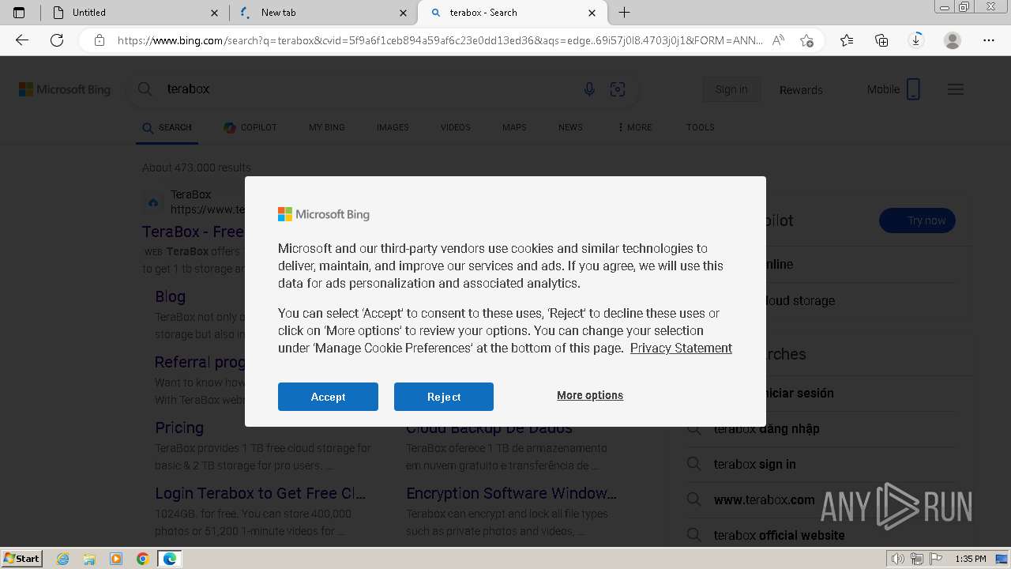1011x569 pixels.
Task: Open the Mobile phone link
Action: point(893,89)
